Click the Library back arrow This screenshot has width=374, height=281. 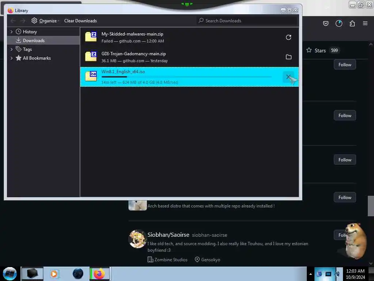(13, 21)
